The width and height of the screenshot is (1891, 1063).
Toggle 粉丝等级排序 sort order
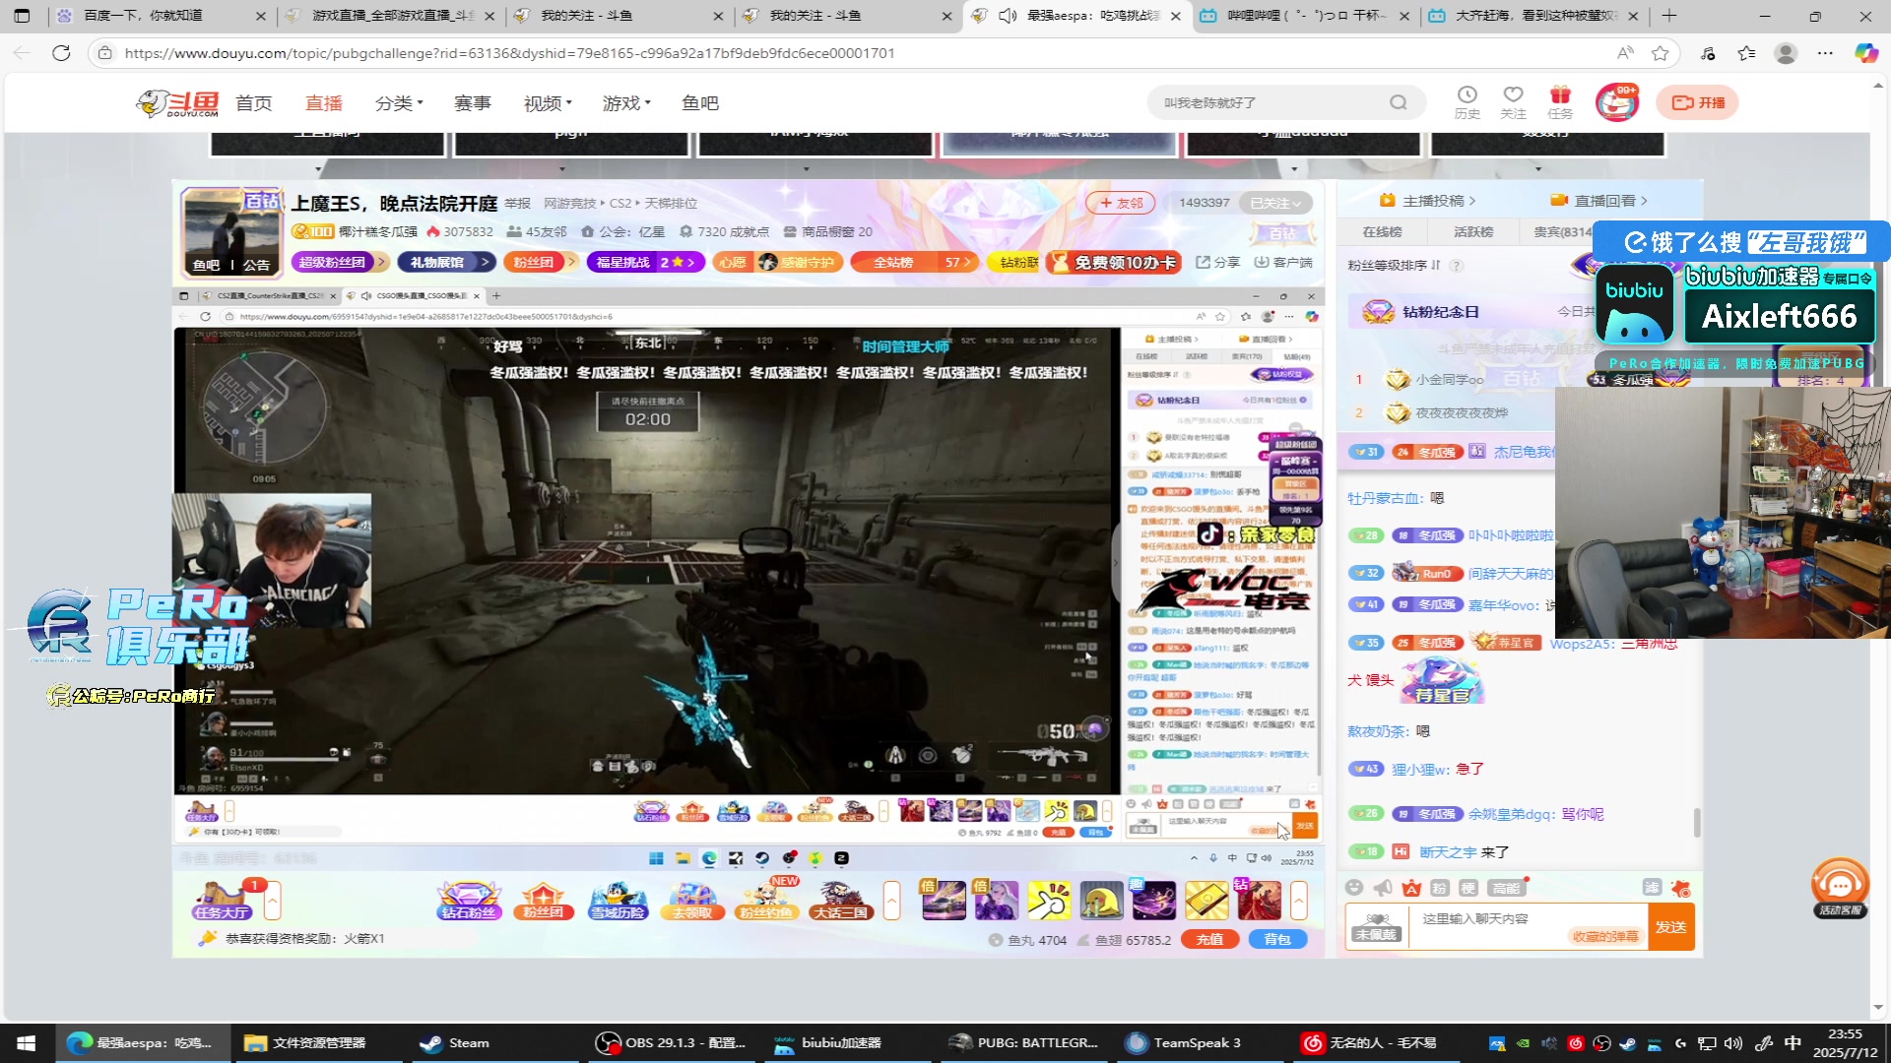tap(1395, 266)
